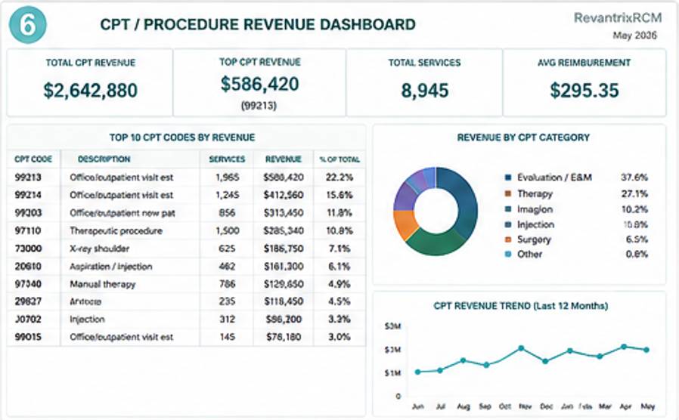Sort by the % of Total column header
The image size is (679, 420).
pos(339,159)
